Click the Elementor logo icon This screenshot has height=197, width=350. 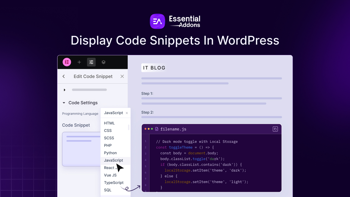pos(67,62)
